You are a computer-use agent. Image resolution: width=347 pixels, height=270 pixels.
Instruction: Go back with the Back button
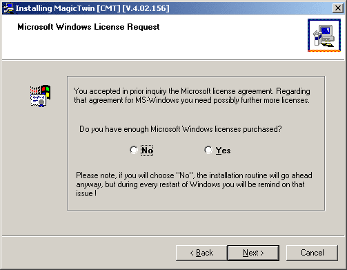201,253
